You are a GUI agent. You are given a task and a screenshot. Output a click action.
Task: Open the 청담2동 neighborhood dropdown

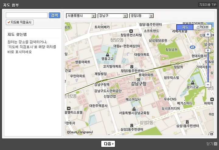[141, 16]
